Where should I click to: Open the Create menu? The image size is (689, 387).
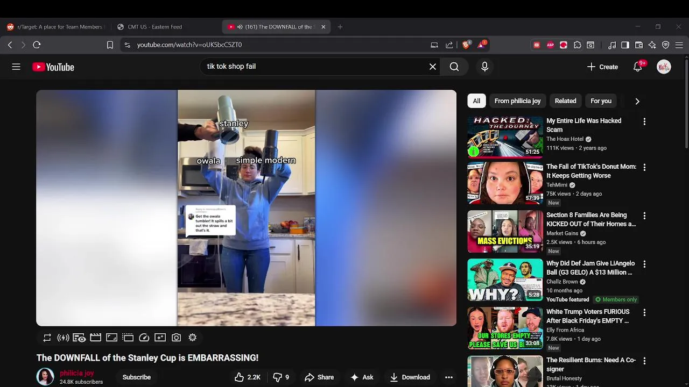602,67
